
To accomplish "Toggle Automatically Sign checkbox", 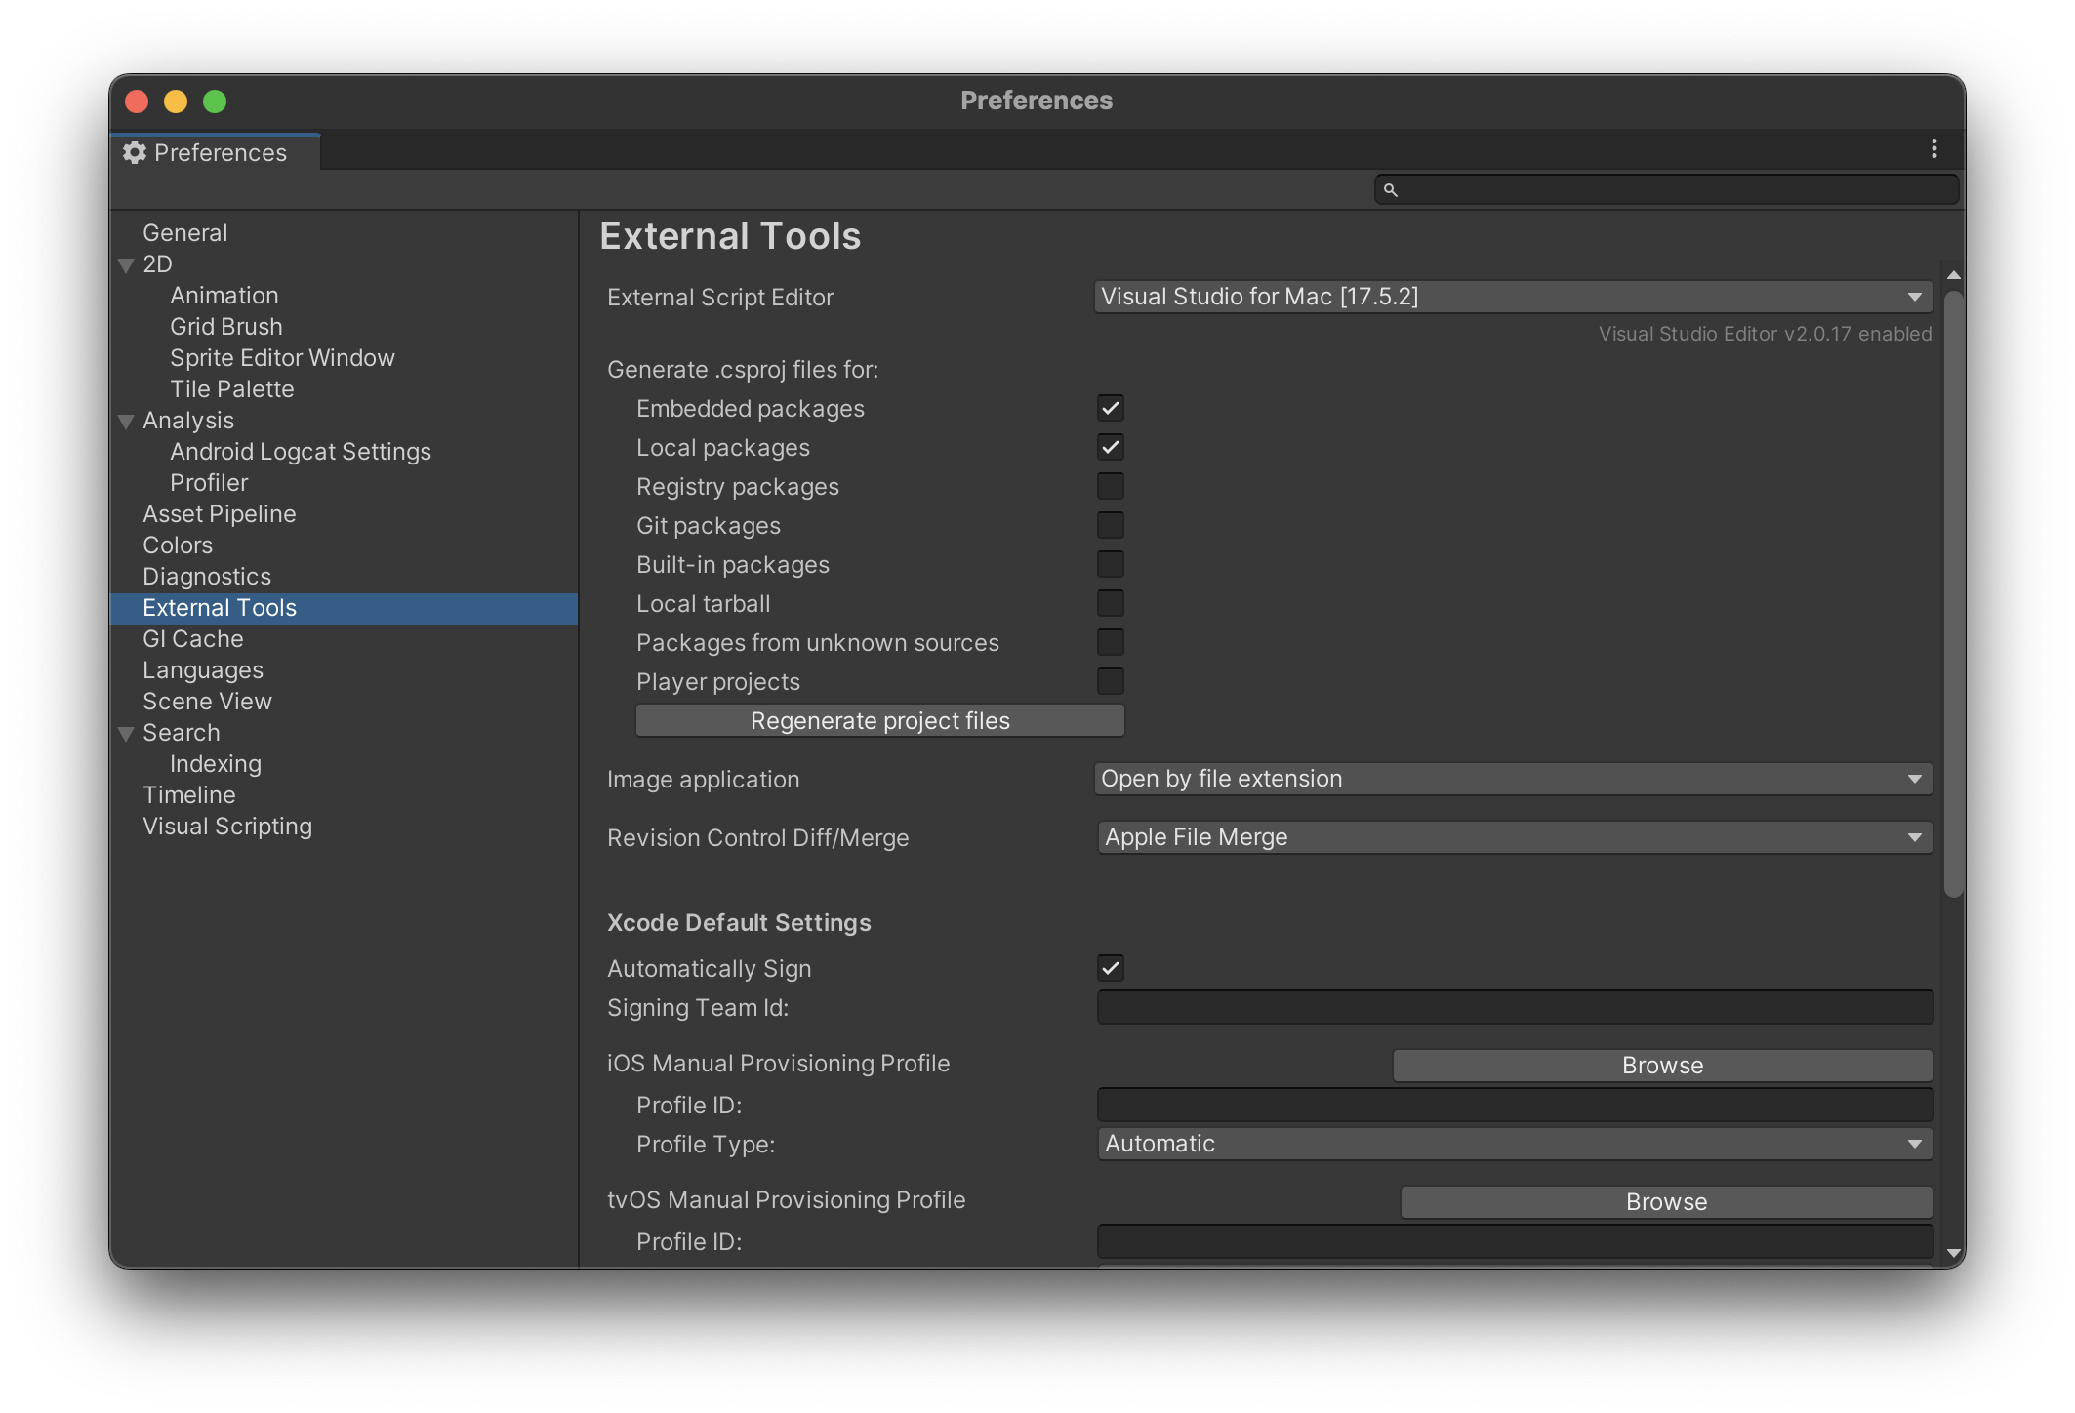I will [1110, 968].
